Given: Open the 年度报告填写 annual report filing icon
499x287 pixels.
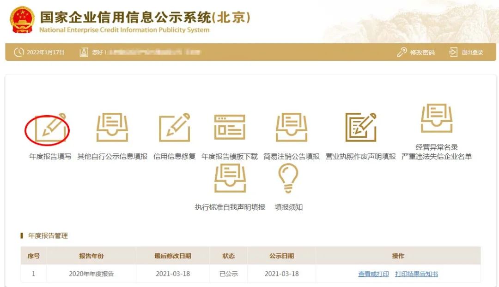Looking at the screenshot, I should 48,127.
